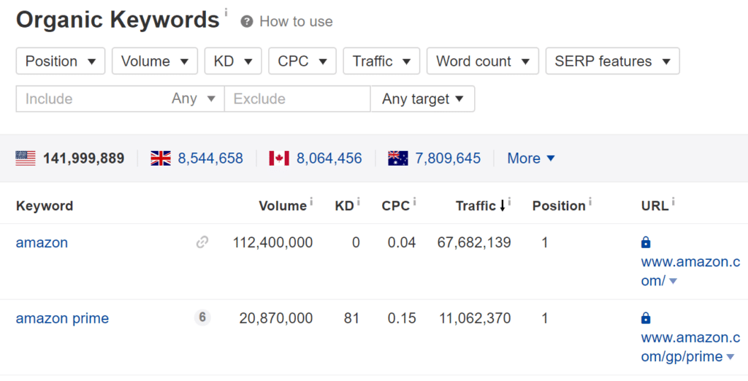Click the United States flag icon

pos(26,158)
